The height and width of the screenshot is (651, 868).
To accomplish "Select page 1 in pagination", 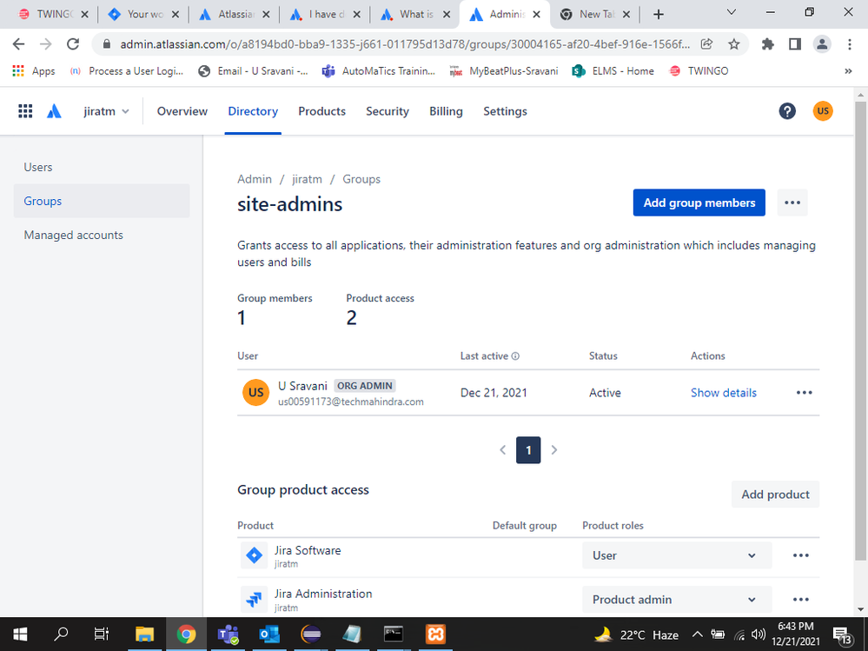I will tap(528, 450).
